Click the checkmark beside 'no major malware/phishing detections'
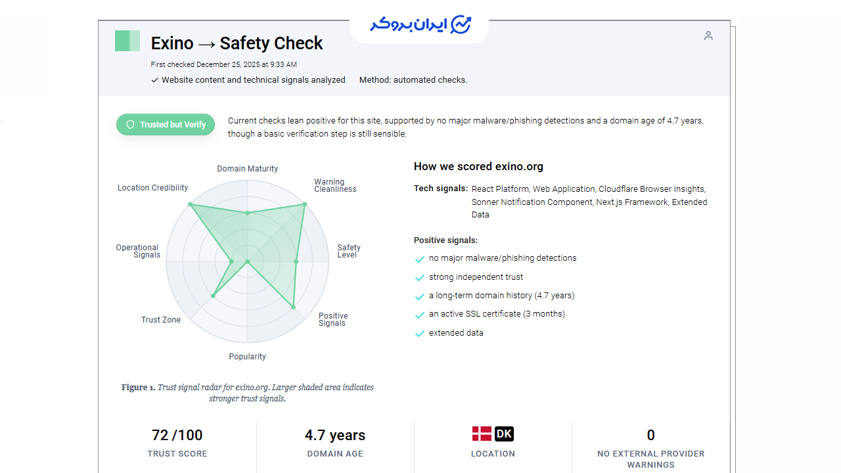 (420, 259)
